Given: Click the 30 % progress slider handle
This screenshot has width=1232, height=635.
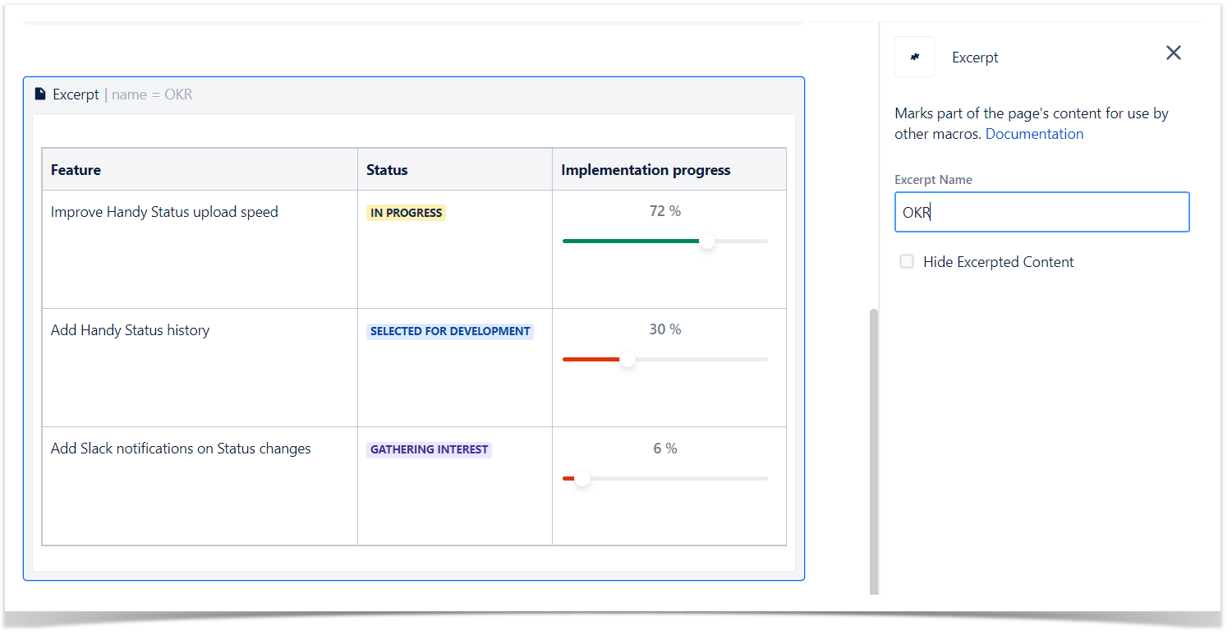Looking at the screenshot, I should pyautogui.click(x=627, y=360).
